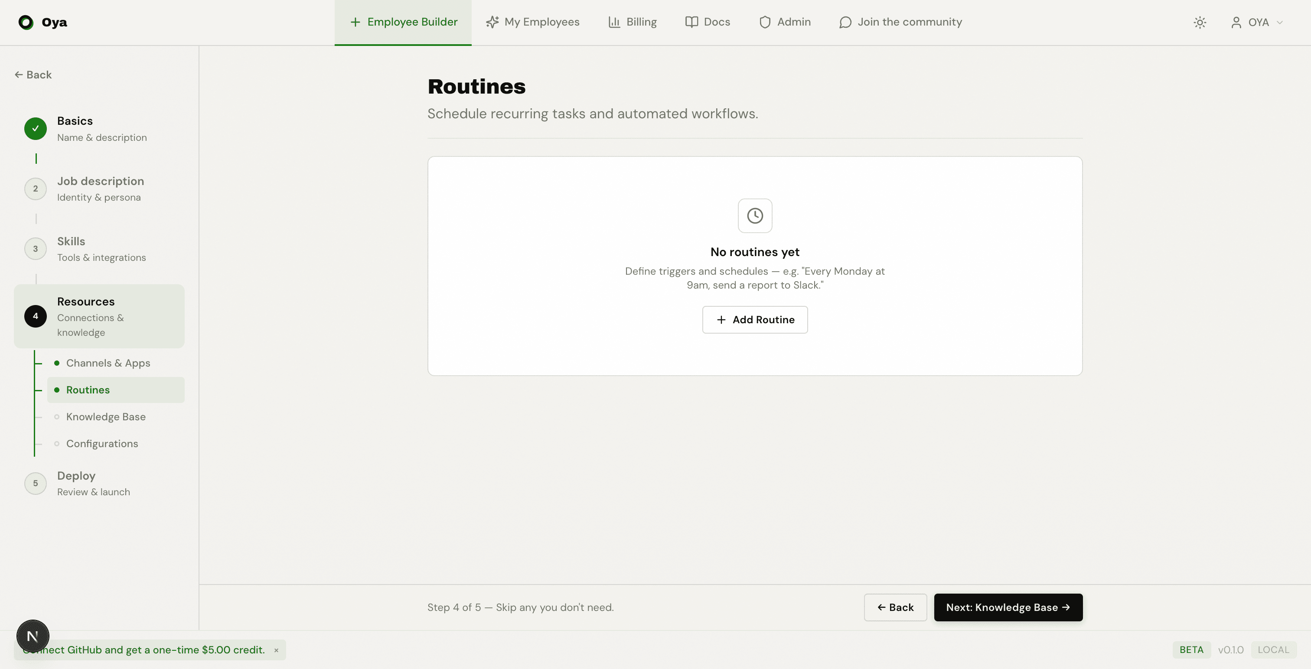This screenshot has width=1311, height=669.
Task: Select the Knowledge Base sub-step
Action: click(x=105, y=417)
